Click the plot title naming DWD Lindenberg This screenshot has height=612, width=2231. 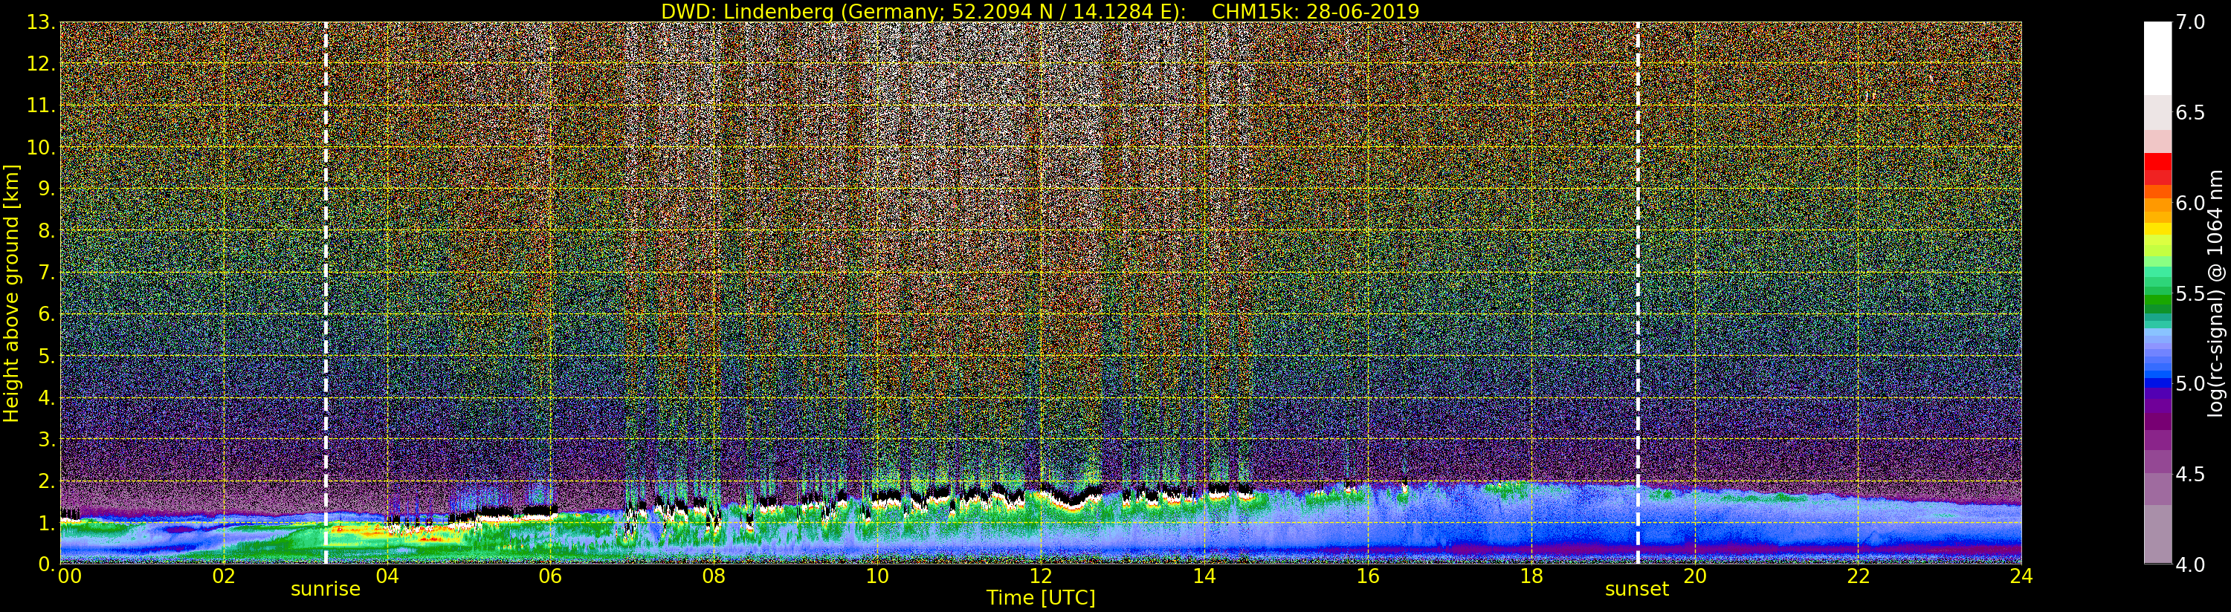click(1040, 11)
